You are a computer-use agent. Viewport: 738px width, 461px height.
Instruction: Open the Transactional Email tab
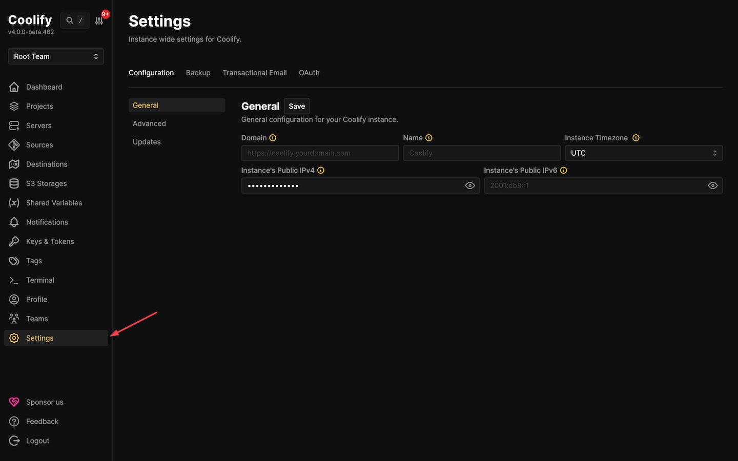click(x=254, y=73)
